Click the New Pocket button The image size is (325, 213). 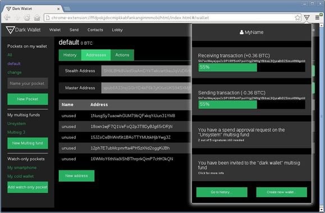(x=28, y=99)
